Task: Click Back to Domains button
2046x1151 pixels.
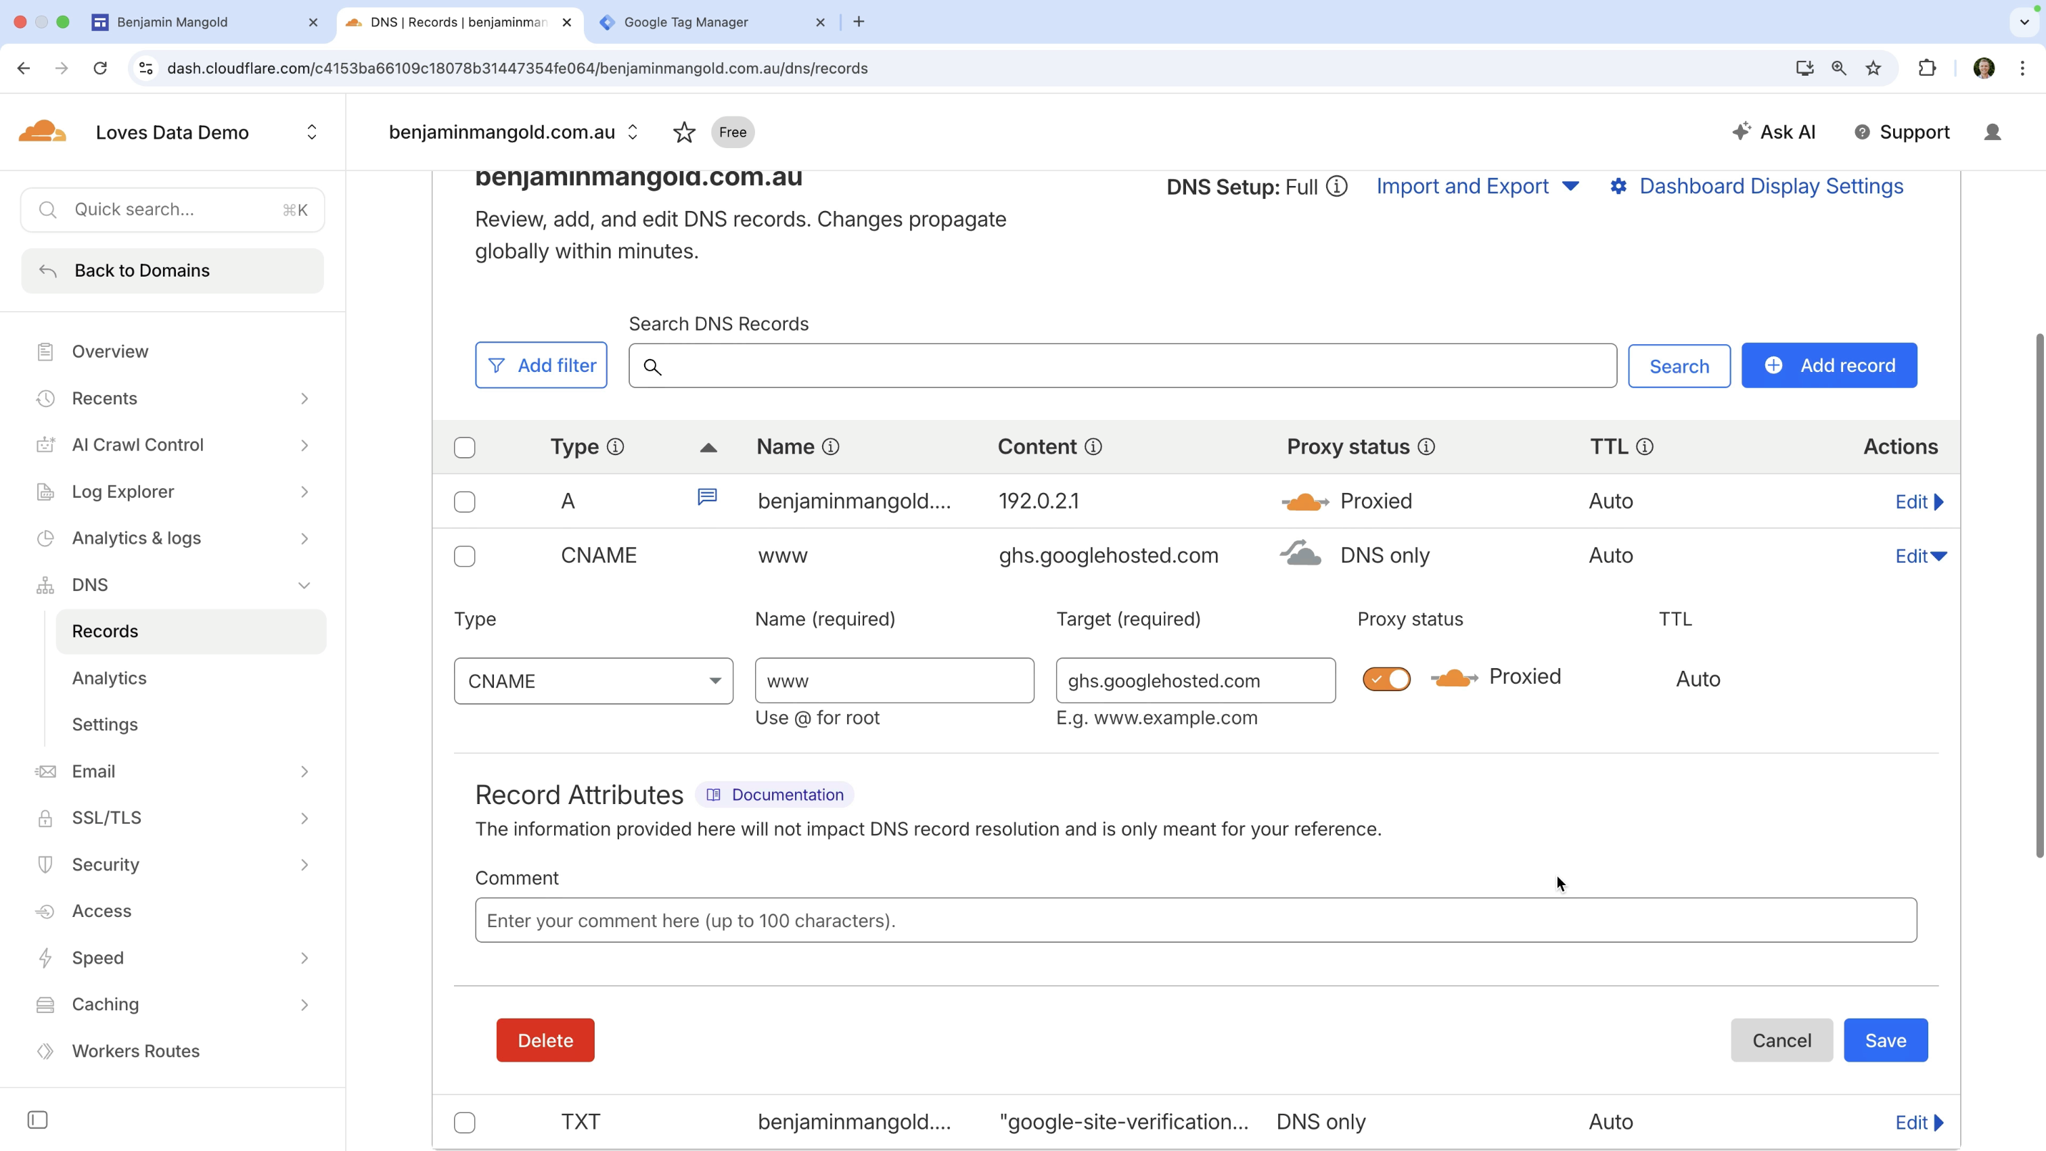Action: click(x=173, y=271)
